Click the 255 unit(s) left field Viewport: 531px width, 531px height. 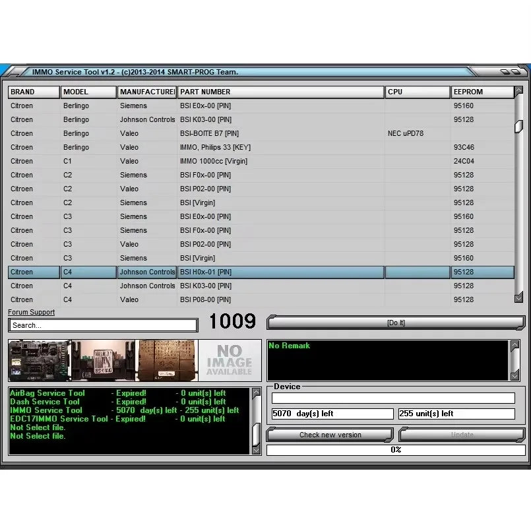point(456,413)
